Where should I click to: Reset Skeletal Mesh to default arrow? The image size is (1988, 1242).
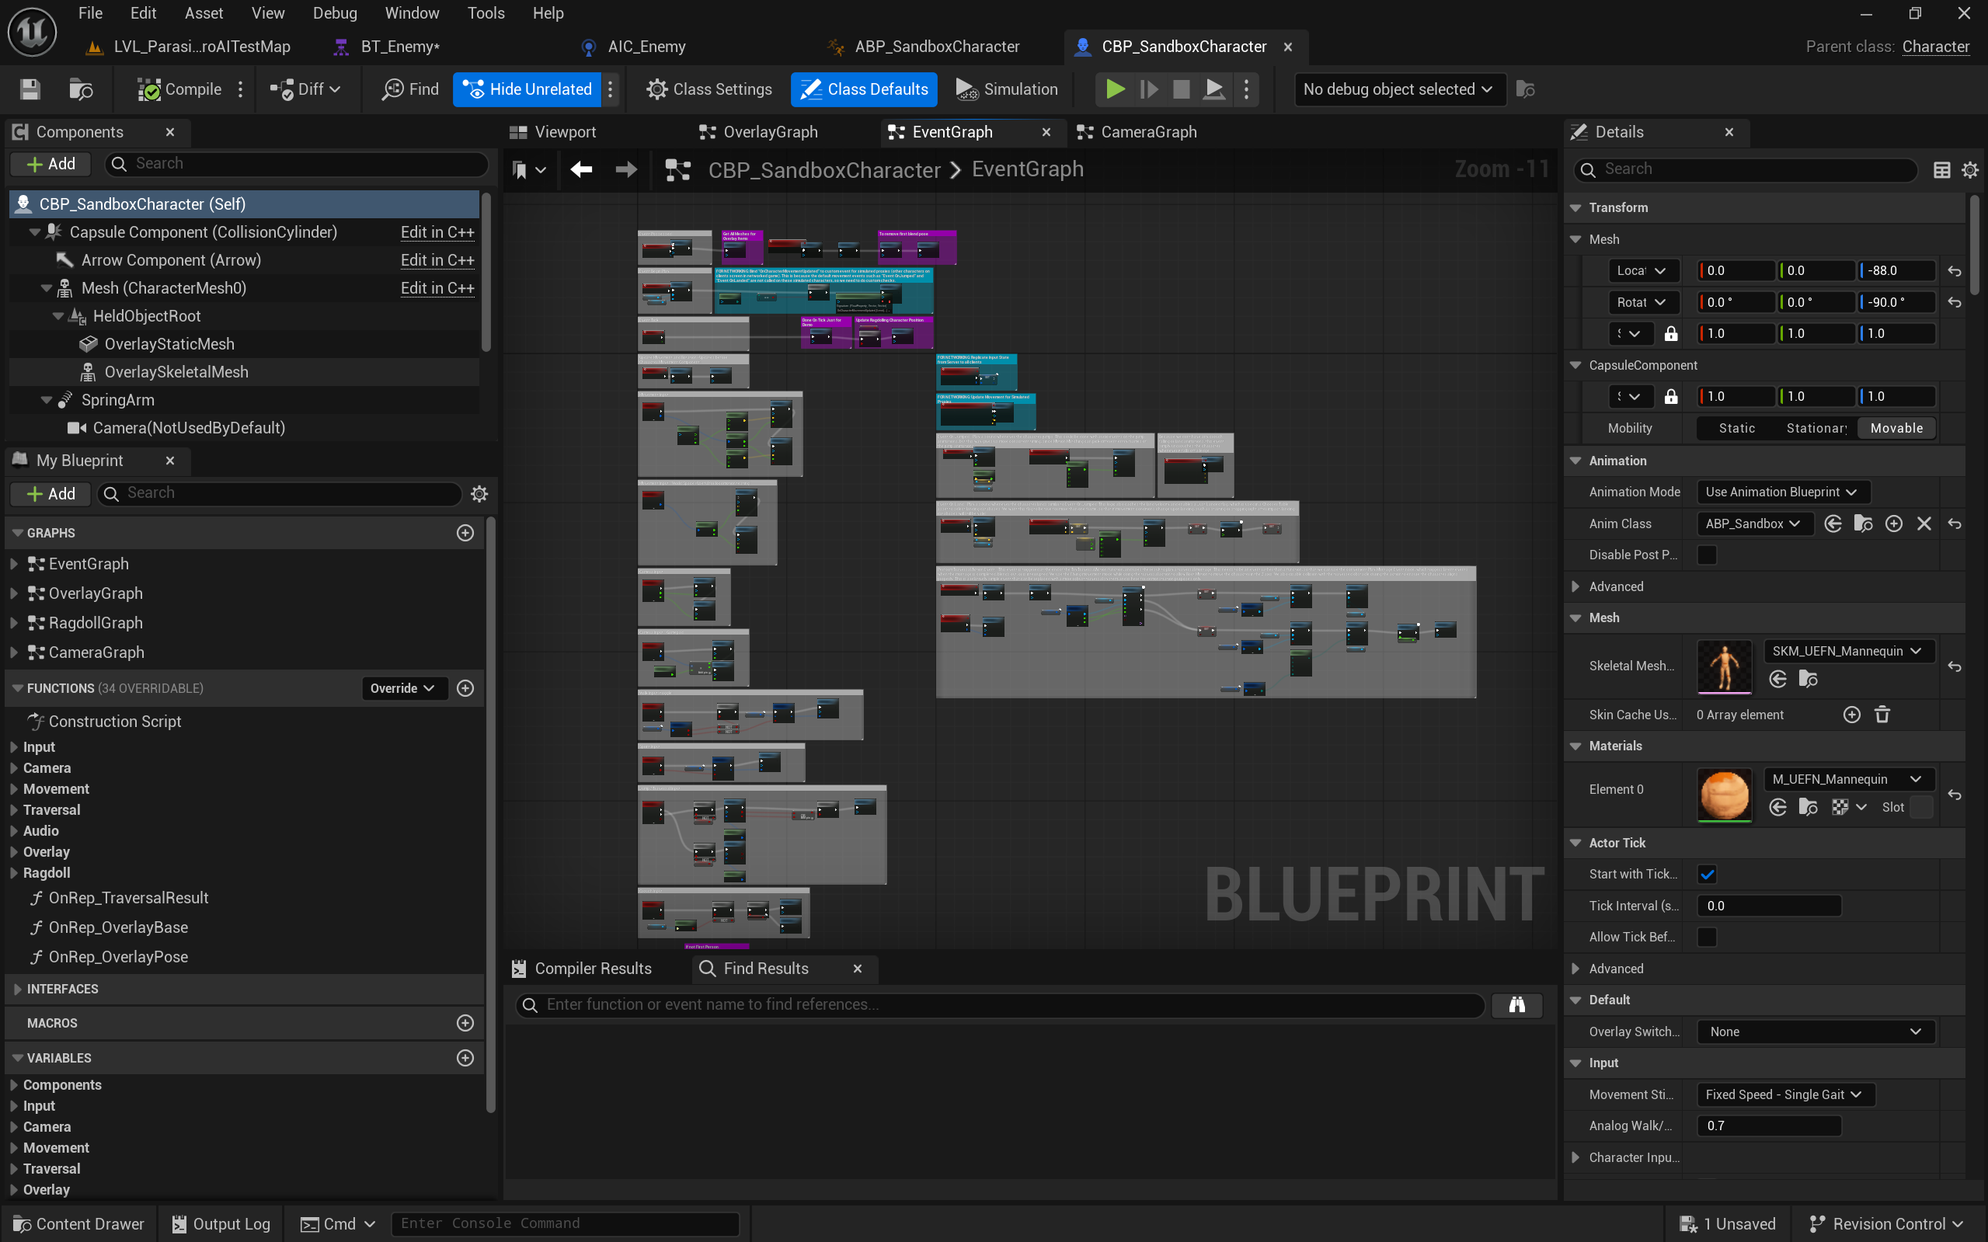(x=1955, y=666)
